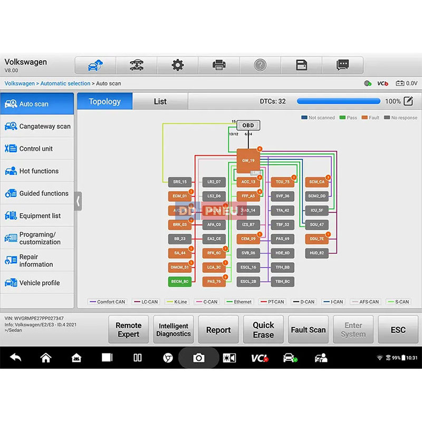Click the save floppy disk icon

tap(301, 65)
